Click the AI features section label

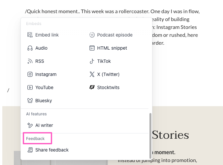pos(36,114)
